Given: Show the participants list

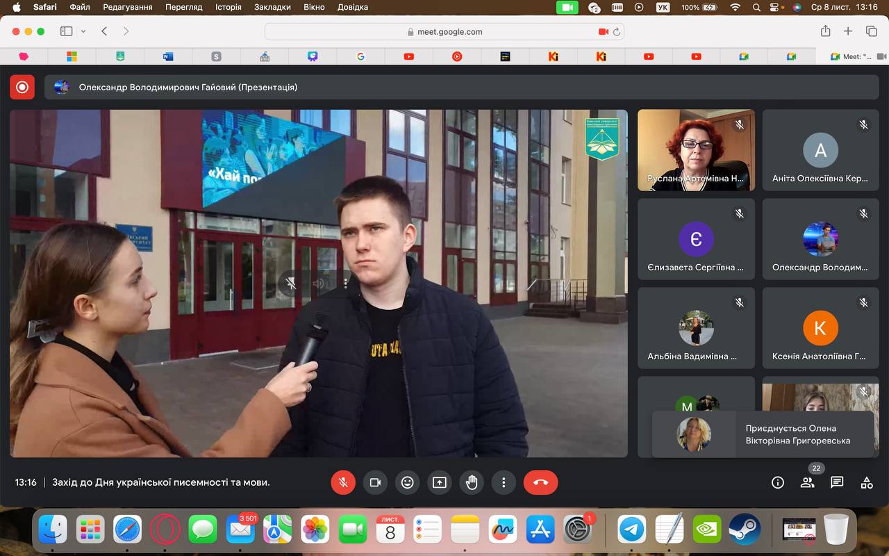Looking at the screenshot, I should tap(807, 482).
